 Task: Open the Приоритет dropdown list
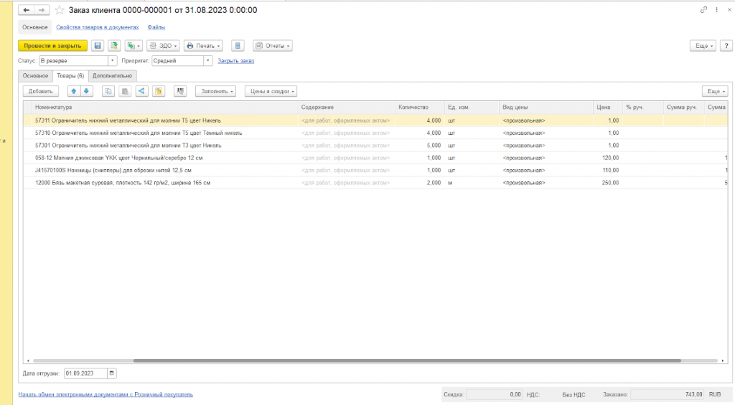208,61
